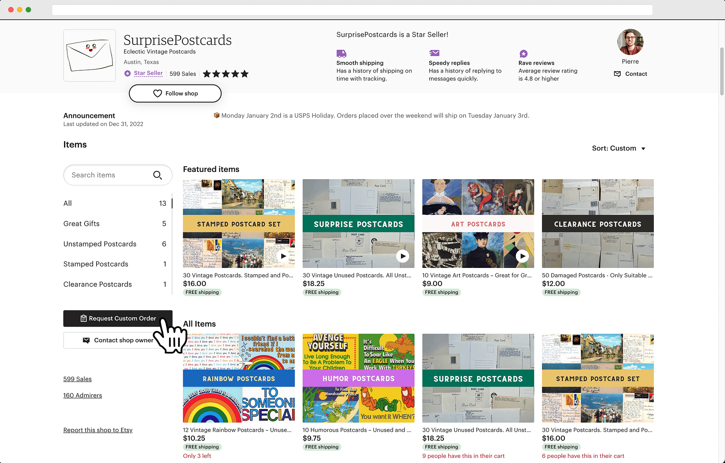The image size is (725, 463).
Task: Click '9 people have this in their cart'
Action: [x=464, y=456]
